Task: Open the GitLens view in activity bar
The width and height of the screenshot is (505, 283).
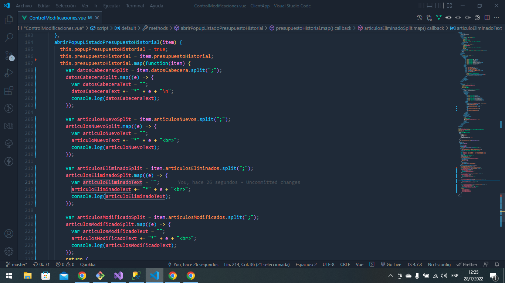Action: pyautogui.click(x=9, y=108)
